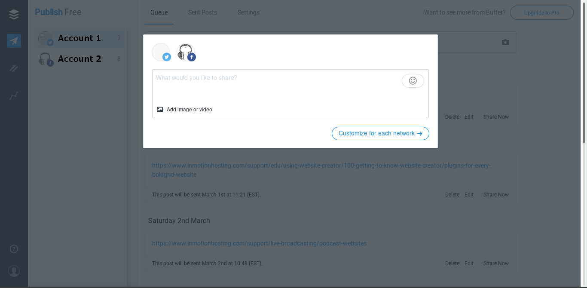Open the Analyze chart icon in sidebar
Viewport: 587px width, 288px height.
14,96
